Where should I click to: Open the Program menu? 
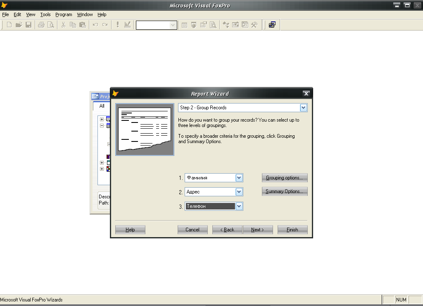coord(64,14)
